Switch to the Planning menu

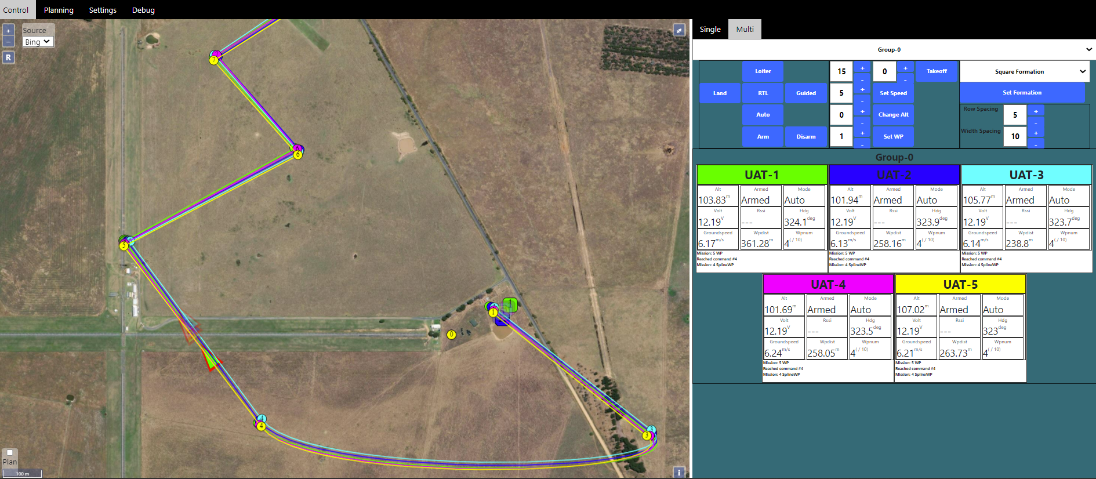point(59,10)
